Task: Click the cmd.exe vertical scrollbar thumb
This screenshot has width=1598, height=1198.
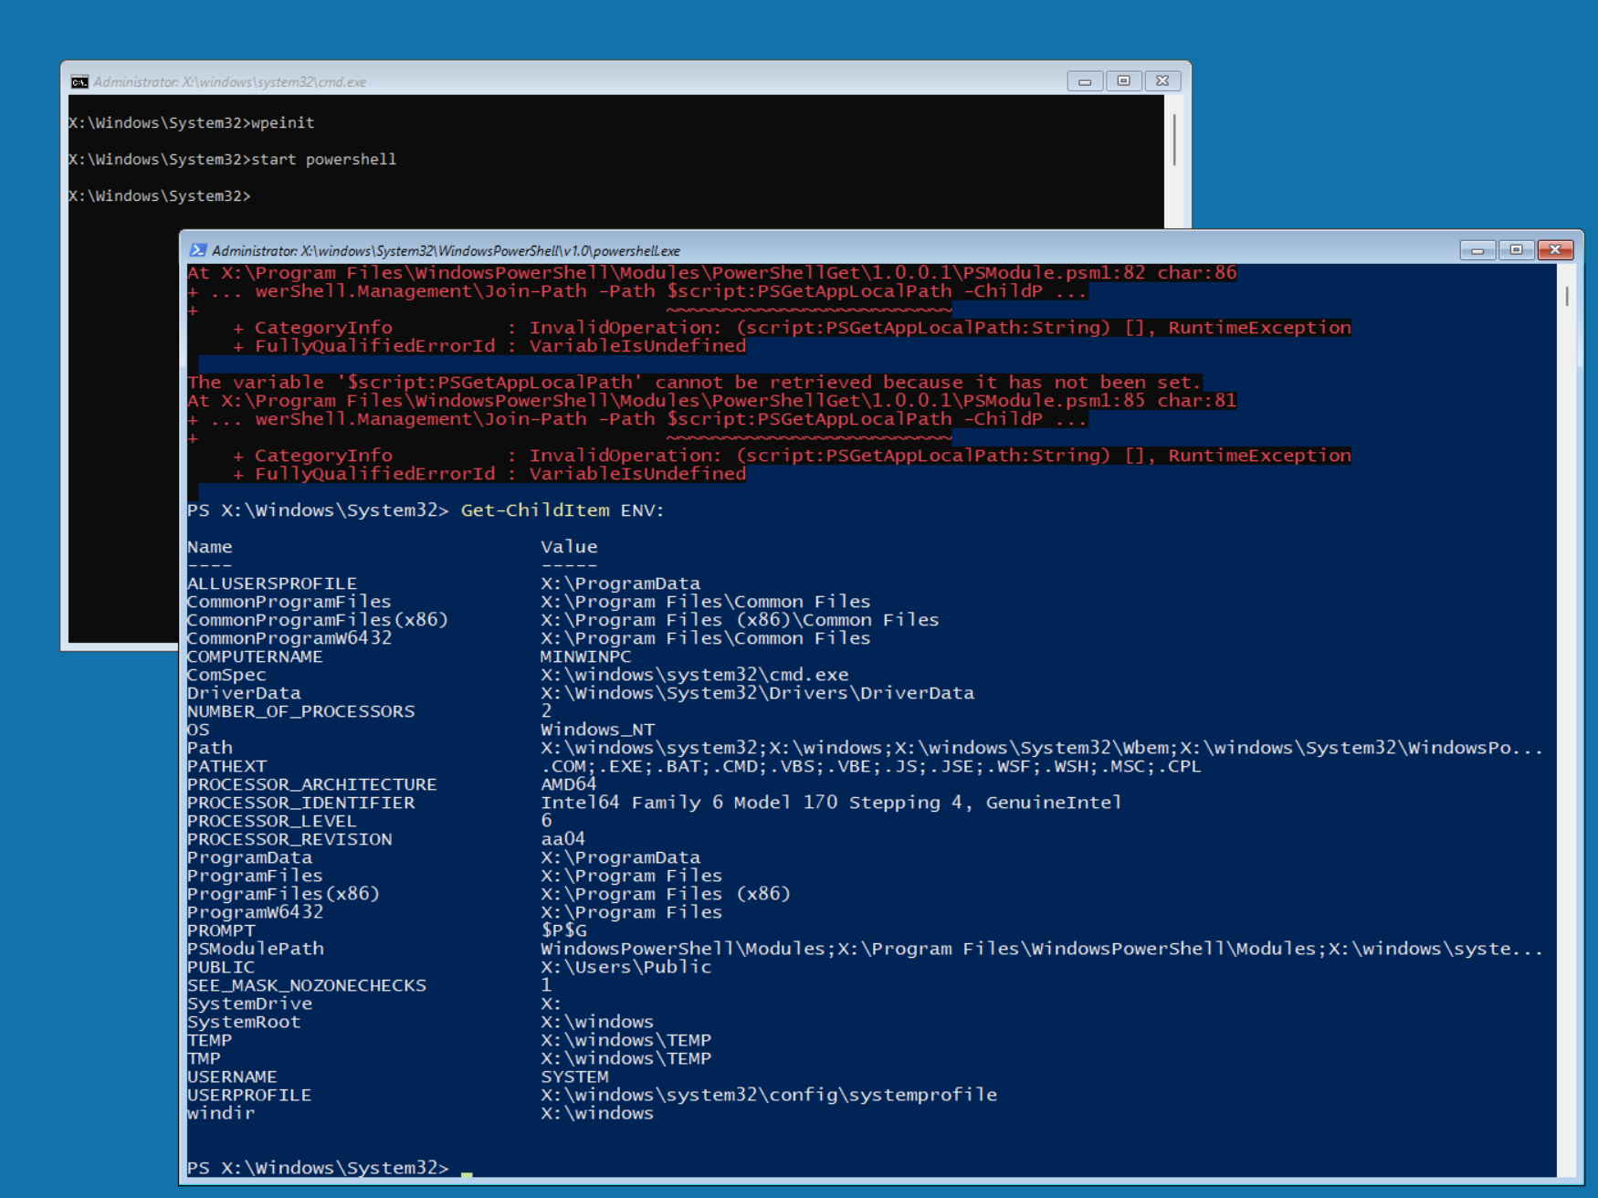Action: [1173, 139]
